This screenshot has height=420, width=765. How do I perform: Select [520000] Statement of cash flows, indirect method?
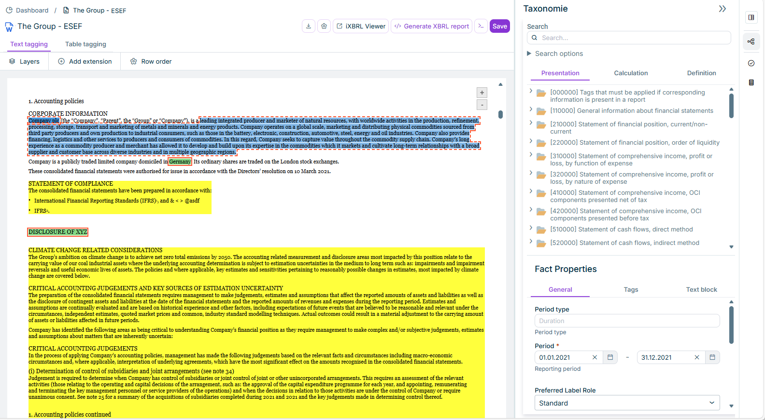pyautogui.click(x=624, y=243)
